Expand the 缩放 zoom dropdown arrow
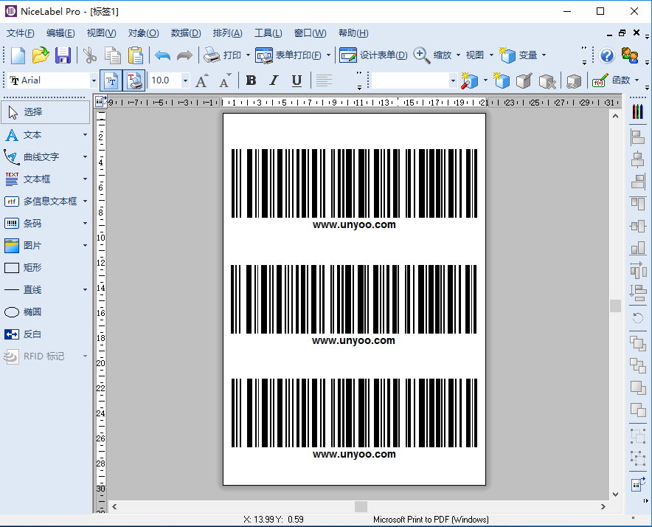This screenshot has width=652, height=527. [x=458, y=55]
